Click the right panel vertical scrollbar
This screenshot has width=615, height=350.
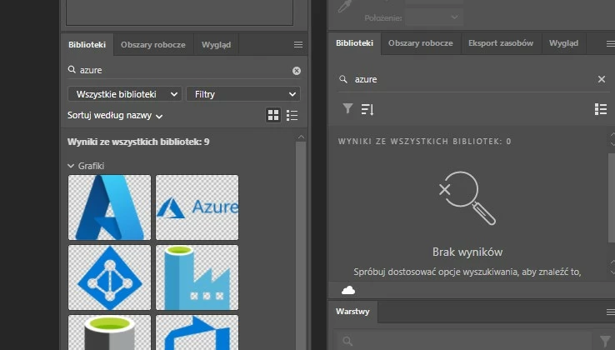(612, 198)
